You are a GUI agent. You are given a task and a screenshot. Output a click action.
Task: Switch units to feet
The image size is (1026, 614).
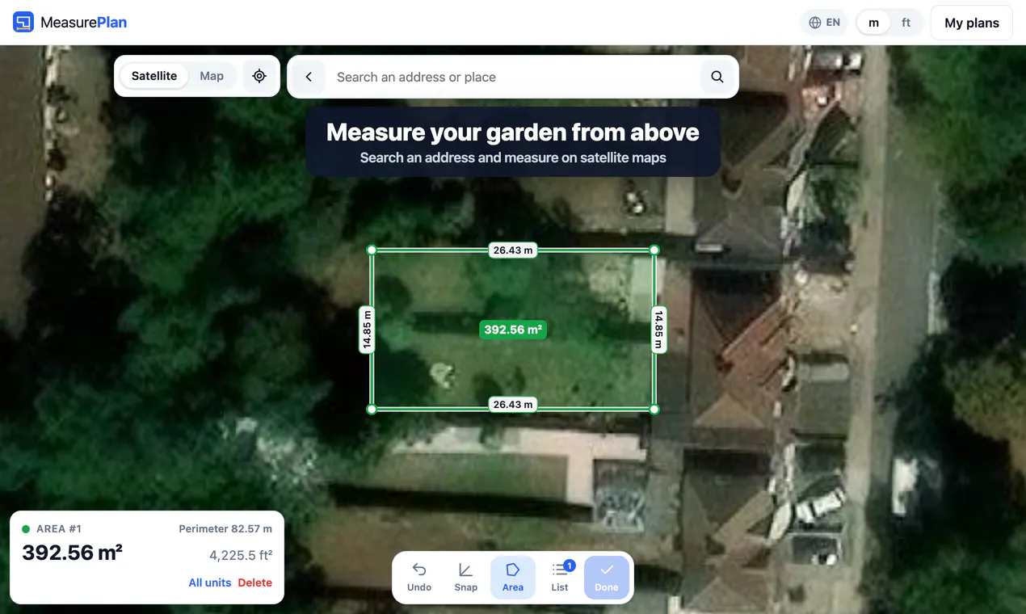tap(906, 23)
